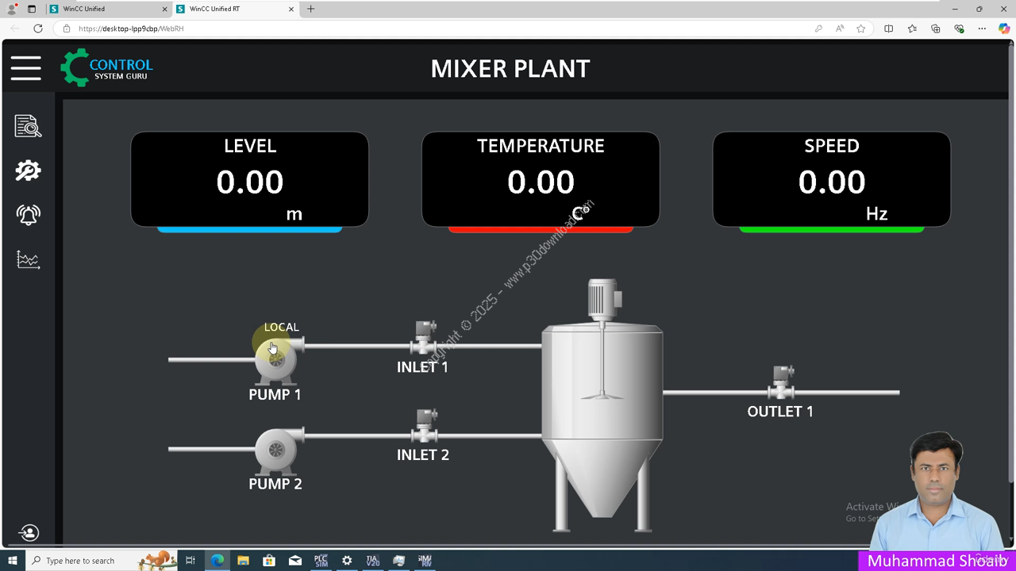Click the user login icon in sidebar

pos(29,533)
